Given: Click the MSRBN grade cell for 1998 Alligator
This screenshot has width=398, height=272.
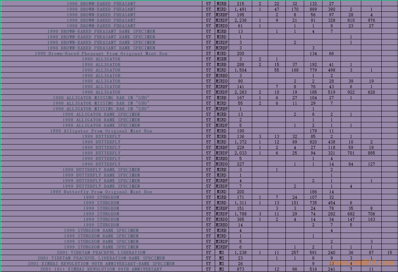Looking at the screenshot, I should coord(222,59).
